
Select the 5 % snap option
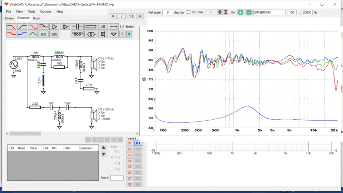[112, 152]
